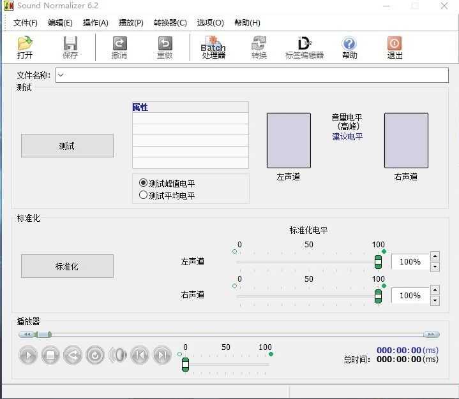Viewport: 459px width, 399px height.
Task: Select the 测试峰值电平 radio option
Action: point(143,183)
